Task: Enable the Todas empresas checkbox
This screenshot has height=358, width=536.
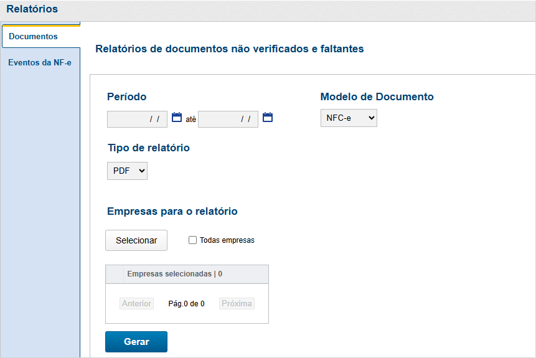Action: (x=192, y=240)
